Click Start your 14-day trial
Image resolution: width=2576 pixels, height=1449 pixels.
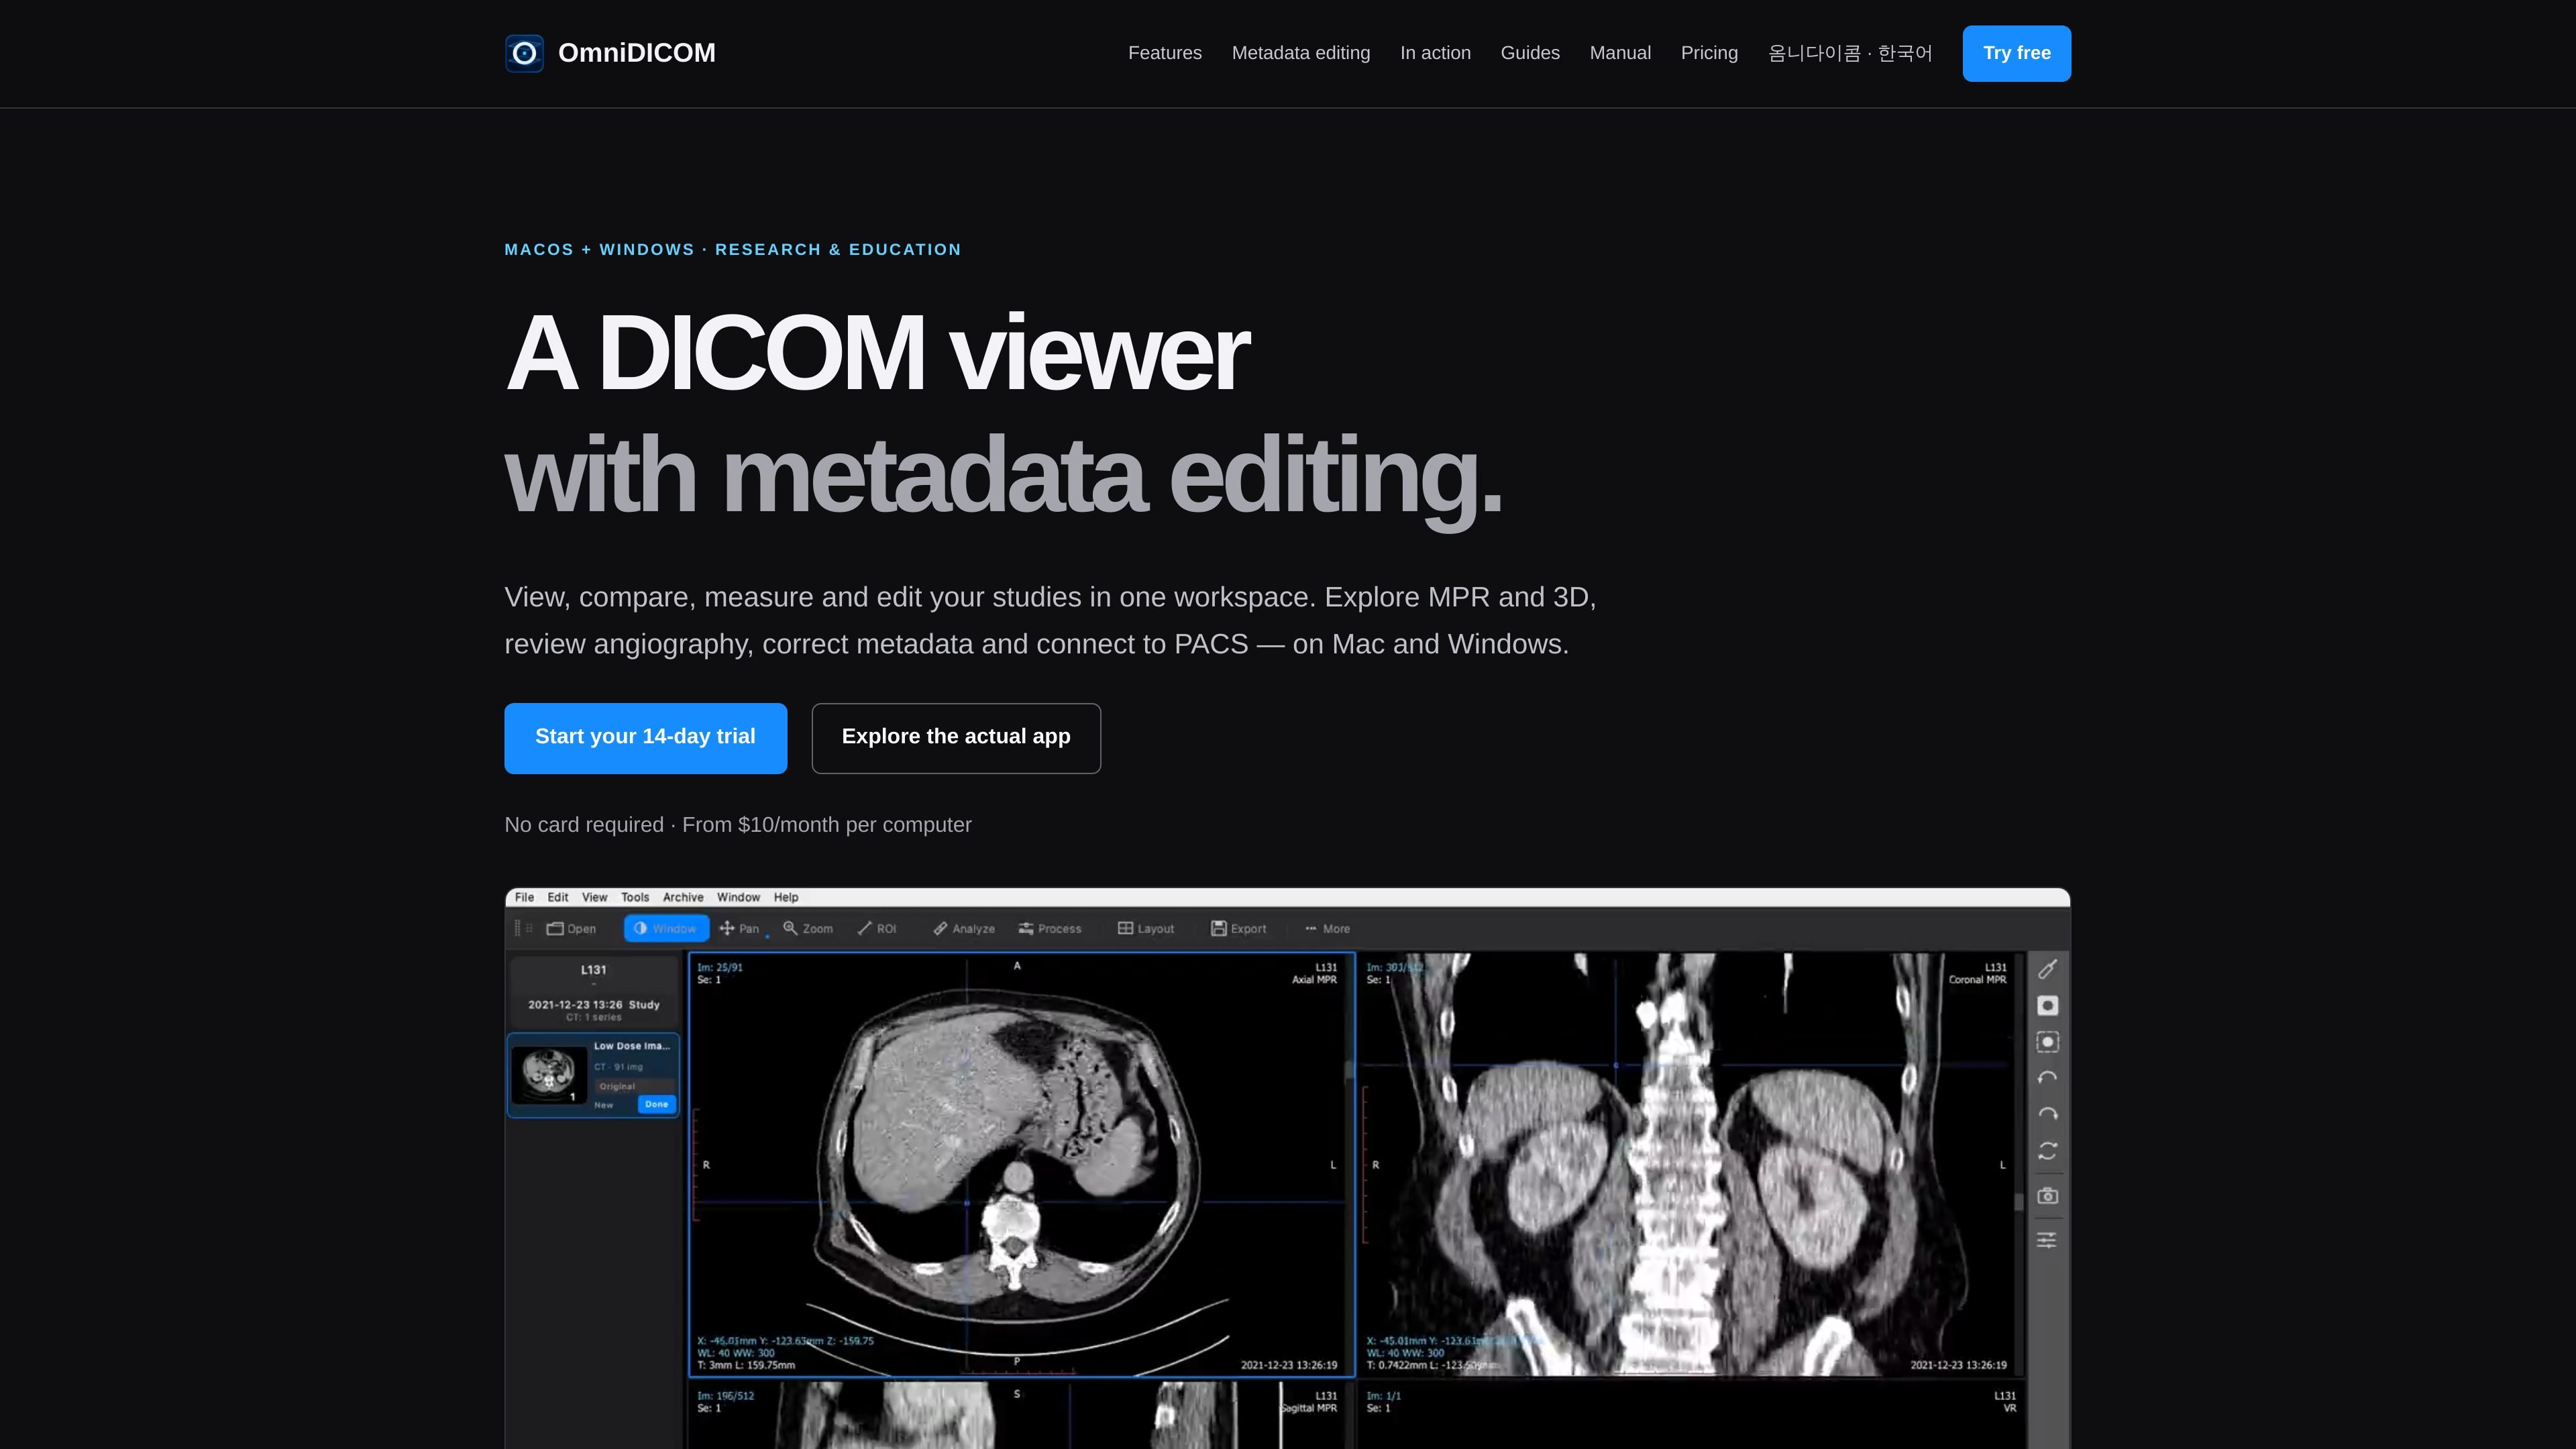645,738
